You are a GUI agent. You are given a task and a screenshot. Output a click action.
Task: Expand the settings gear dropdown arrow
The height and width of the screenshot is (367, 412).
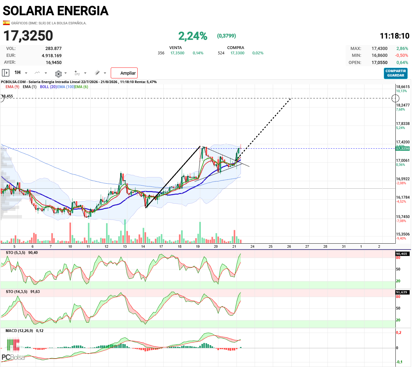coord(65,73)
